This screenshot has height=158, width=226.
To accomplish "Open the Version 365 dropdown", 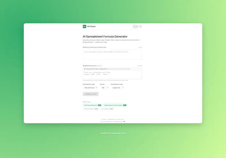I will (105, 88).
